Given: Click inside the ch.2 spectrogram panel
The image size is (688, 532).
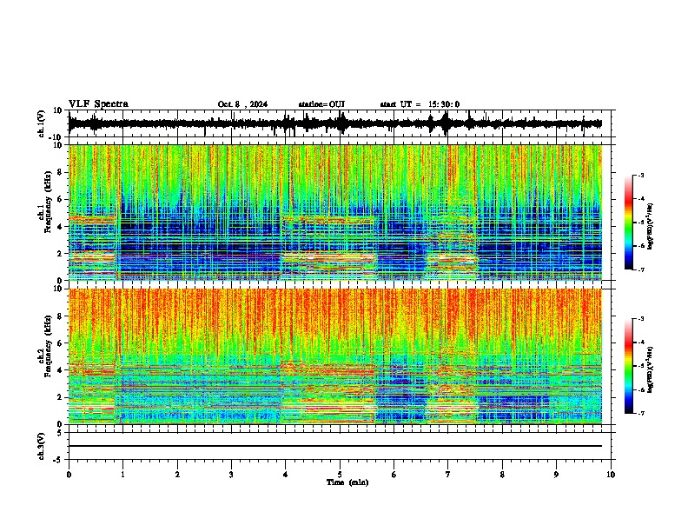Looking at the screenshot, I should pyautogui.click(x=335, y=356).
